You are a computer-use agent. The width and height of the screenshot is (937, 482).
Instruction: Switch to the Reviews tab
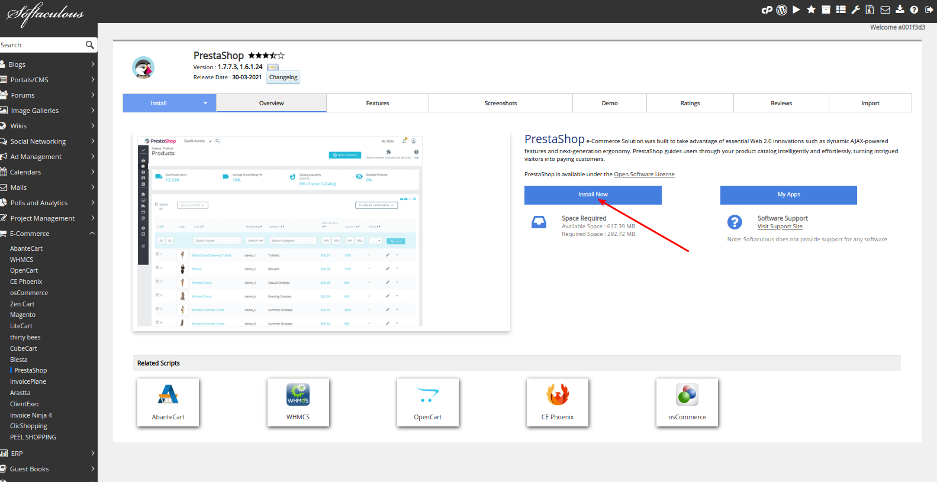(x=781, y=103)
